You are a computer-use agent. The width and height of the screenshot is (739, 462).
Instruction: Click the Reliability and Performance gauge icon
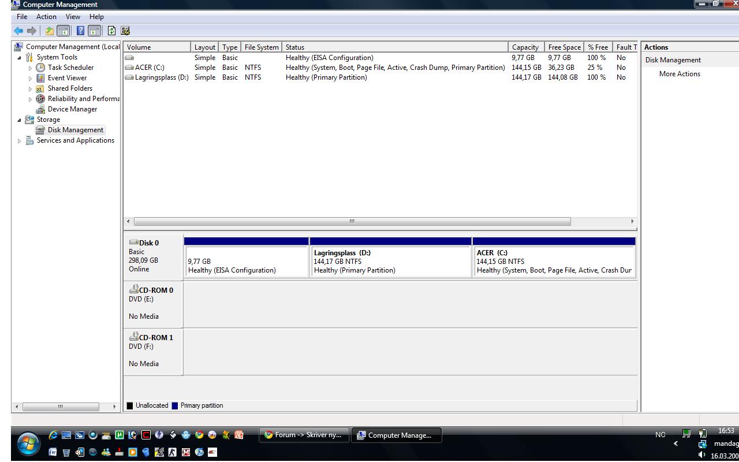coord(40,99)
